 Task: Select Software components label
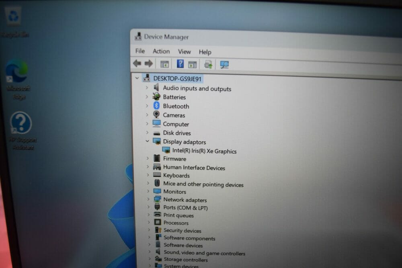[x=189, y=238]
